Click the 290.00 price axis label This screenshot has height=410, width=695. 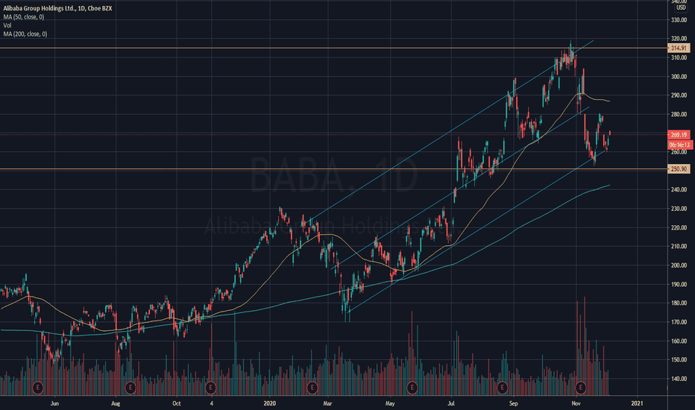[x=679, y=95]
